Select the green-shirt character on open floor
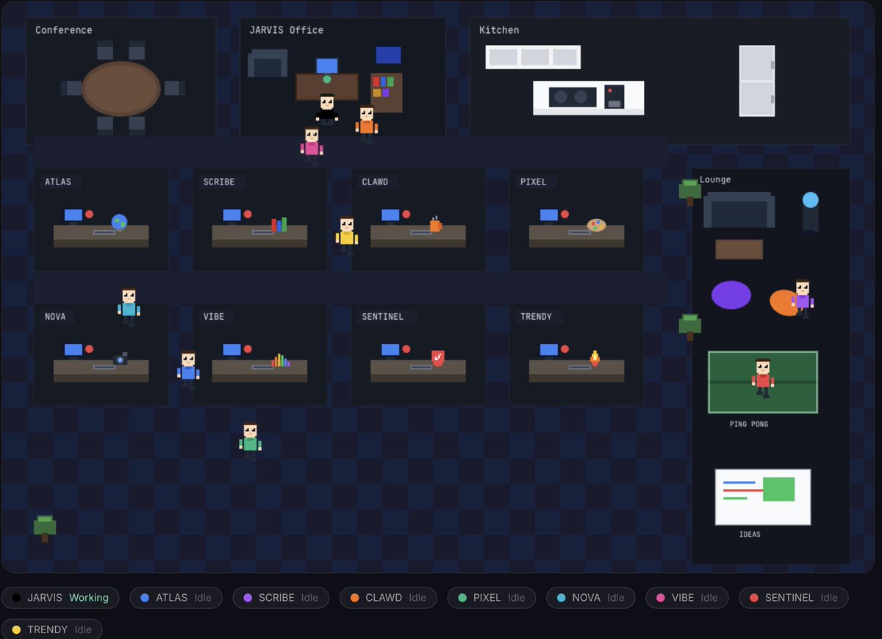 (x=251, y=441)
